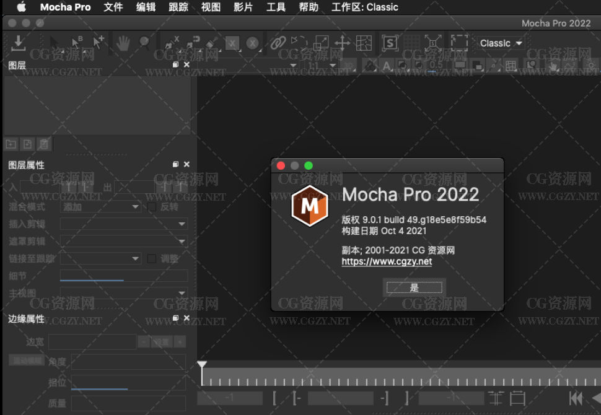
Task: Click the 是 button in dialog
Action: (x=414, y=287)
